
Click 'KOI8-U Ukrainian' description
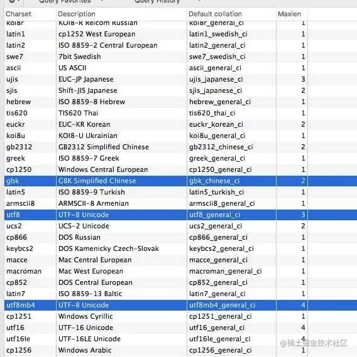click(x=88, y=136)
